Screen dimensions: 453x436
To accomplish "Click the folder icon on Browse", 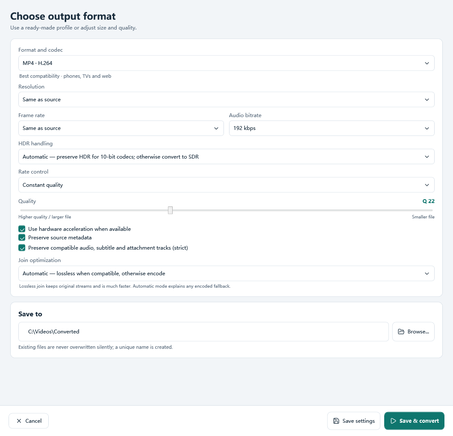I will (x=401, y=332).
